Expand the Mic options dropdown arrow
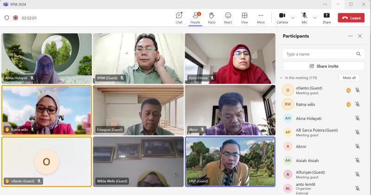 [x=315, y=18]
